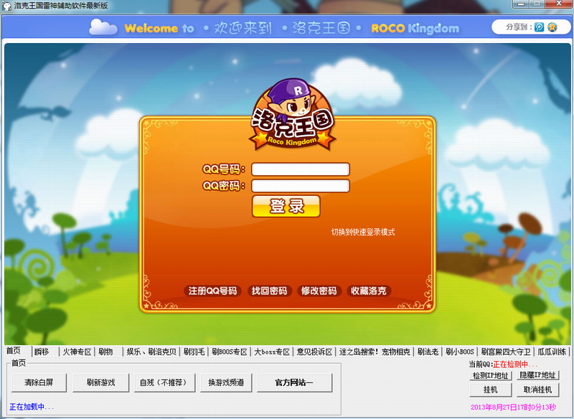Click the QQ密码 password field
The image size is (574, 419).
click(301, 186)
